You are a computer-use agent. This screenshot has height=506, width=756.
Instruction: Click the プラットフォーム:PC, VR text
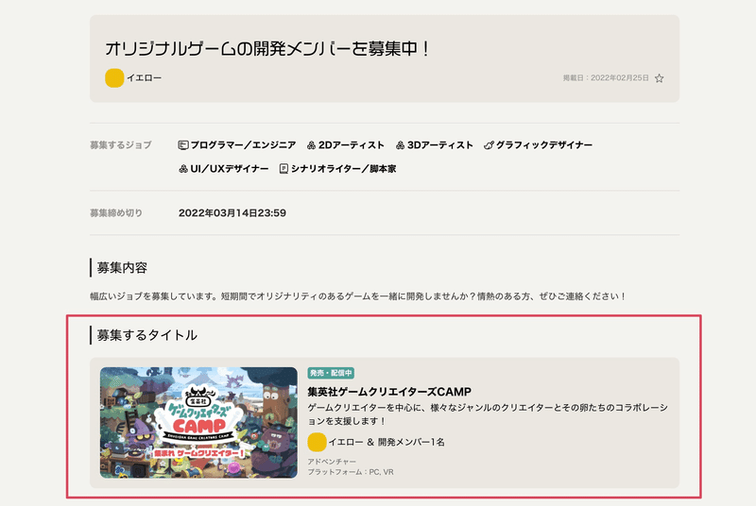(351, 472)
